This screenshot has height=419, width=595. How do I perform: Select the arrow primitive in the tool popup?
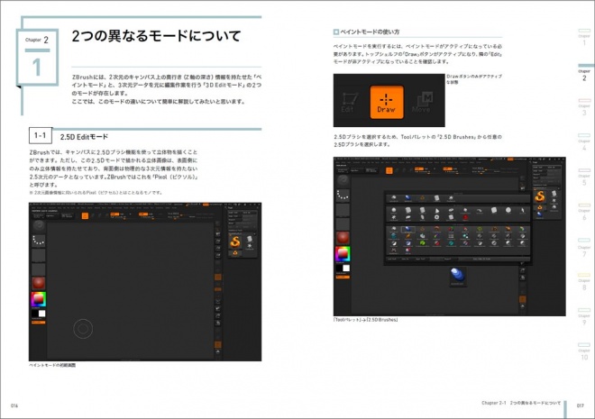(523, 211)
